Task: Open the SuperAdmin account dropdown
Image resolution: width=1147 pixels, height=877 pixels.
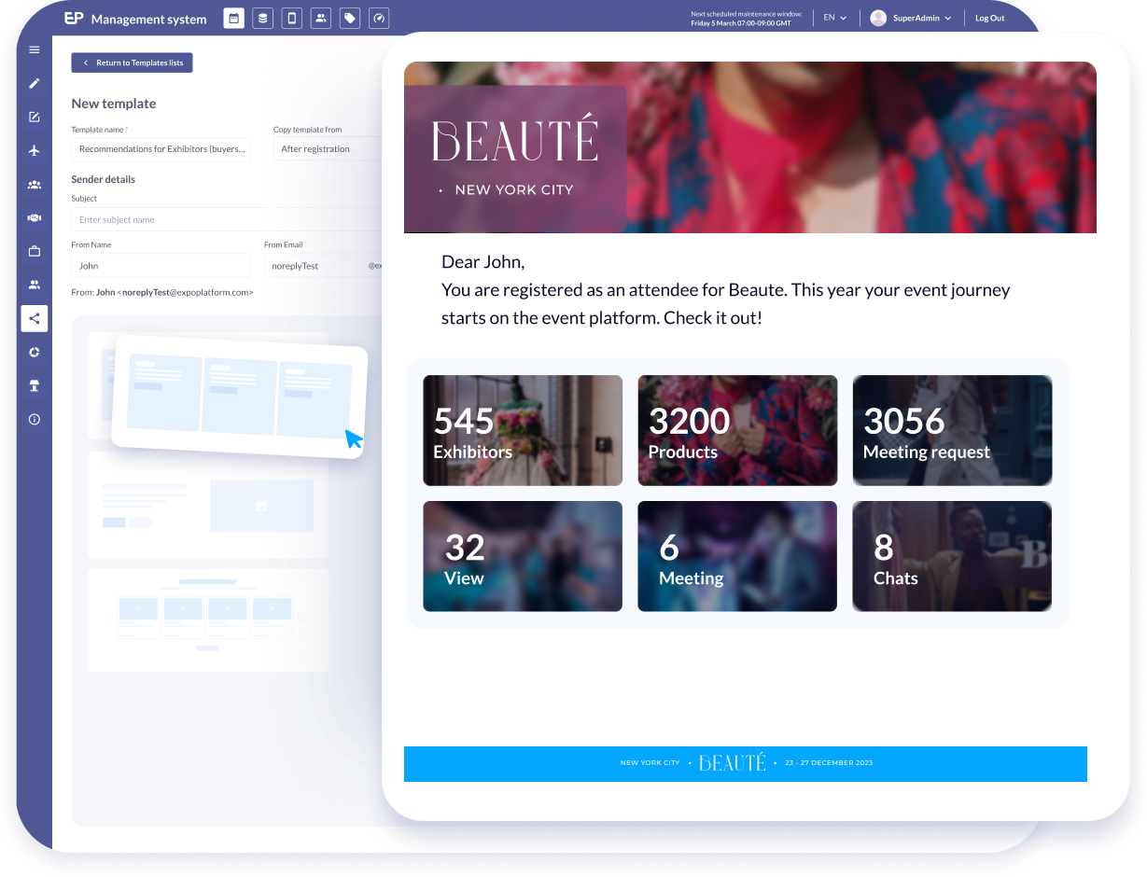Action: [x=911, y=18]
